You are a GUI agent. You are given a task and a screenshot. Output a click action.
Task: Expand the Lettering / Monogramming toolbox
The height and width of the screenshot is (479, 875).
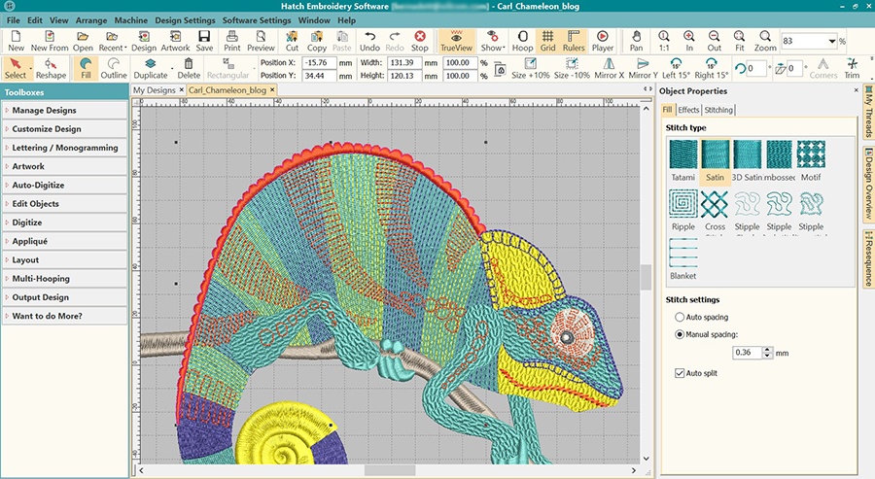click(65, 148)
